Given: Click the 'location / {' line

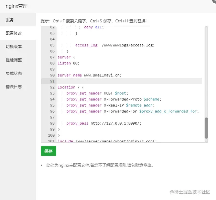Looking at the screenshot, I should [x=71, y=87].
